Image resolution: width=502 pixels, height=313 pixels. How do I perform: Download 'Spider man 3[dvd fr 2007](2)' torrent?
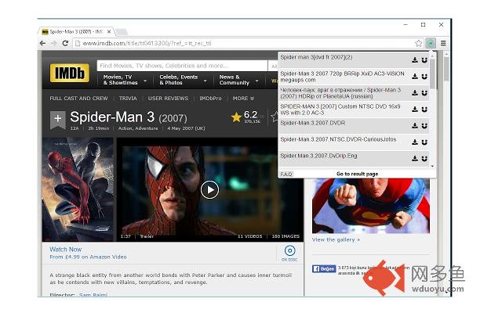415,59
